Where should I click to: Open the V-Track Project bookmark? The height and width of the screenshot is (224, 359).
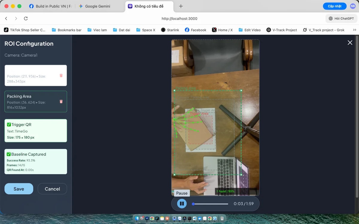(282, 30)
